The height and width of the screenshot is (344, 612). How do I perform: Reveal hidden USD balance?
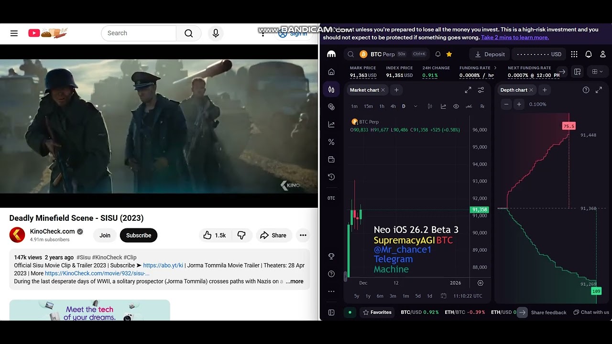(x=539, y=54)
